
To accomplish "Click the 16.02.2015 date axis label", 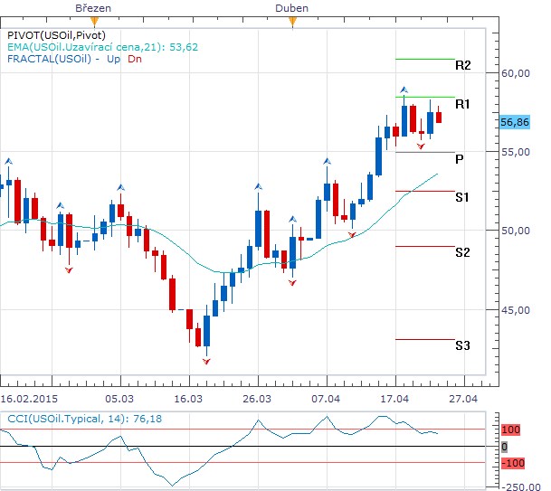I will point(29,399).
